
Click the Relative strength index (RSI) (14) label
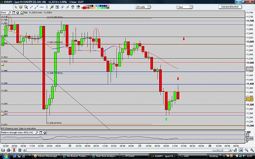pyautogui.click(x=17, y=133)
